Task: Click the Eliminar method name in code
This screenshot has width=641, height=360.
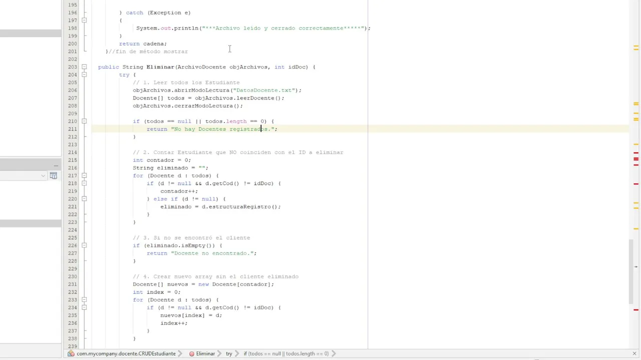Action: pyautogui.click(x=160, y=67)
